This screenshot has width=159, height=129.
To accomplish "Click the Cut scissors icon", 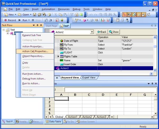I will tap(56, 15).
